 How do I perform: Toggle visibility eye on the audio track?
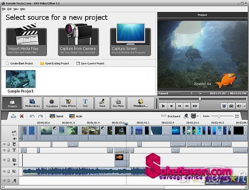[x=4, y=171]
